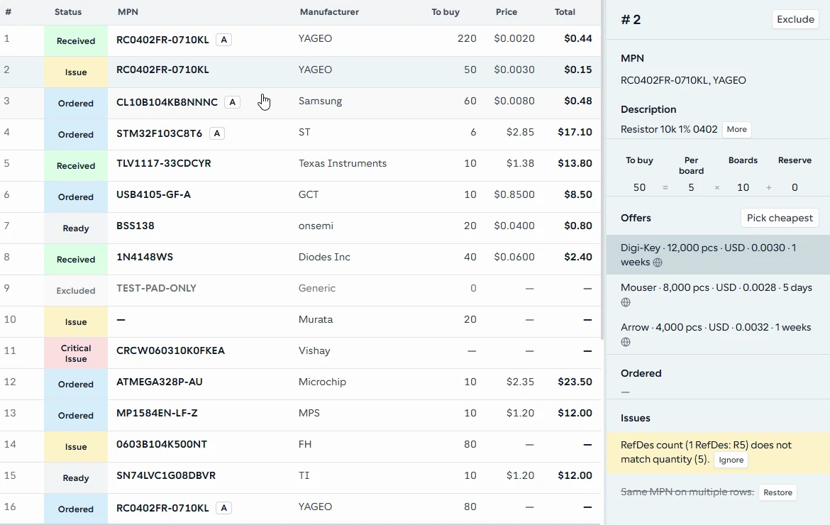This screenshot has width=830, height=525.
Task: Select the CRCW060310K0FKEA MPN cell
Action: click(170, 351)
